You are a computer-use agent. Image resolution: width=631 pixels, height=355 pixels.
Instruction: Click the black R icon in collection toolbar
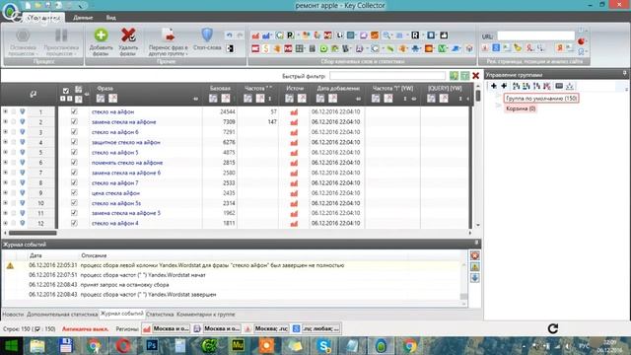pos(415,35)
